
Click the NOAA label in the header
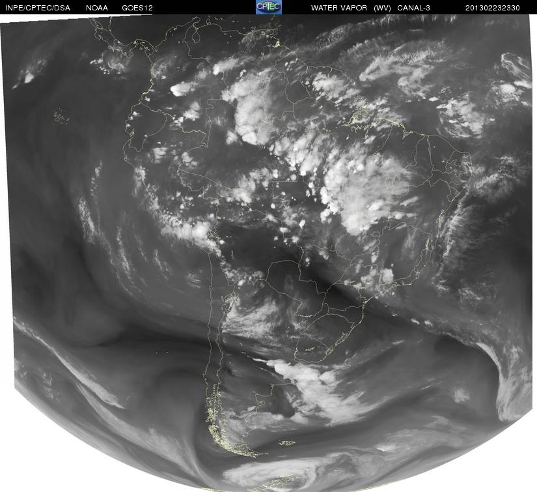coord(97,8)
